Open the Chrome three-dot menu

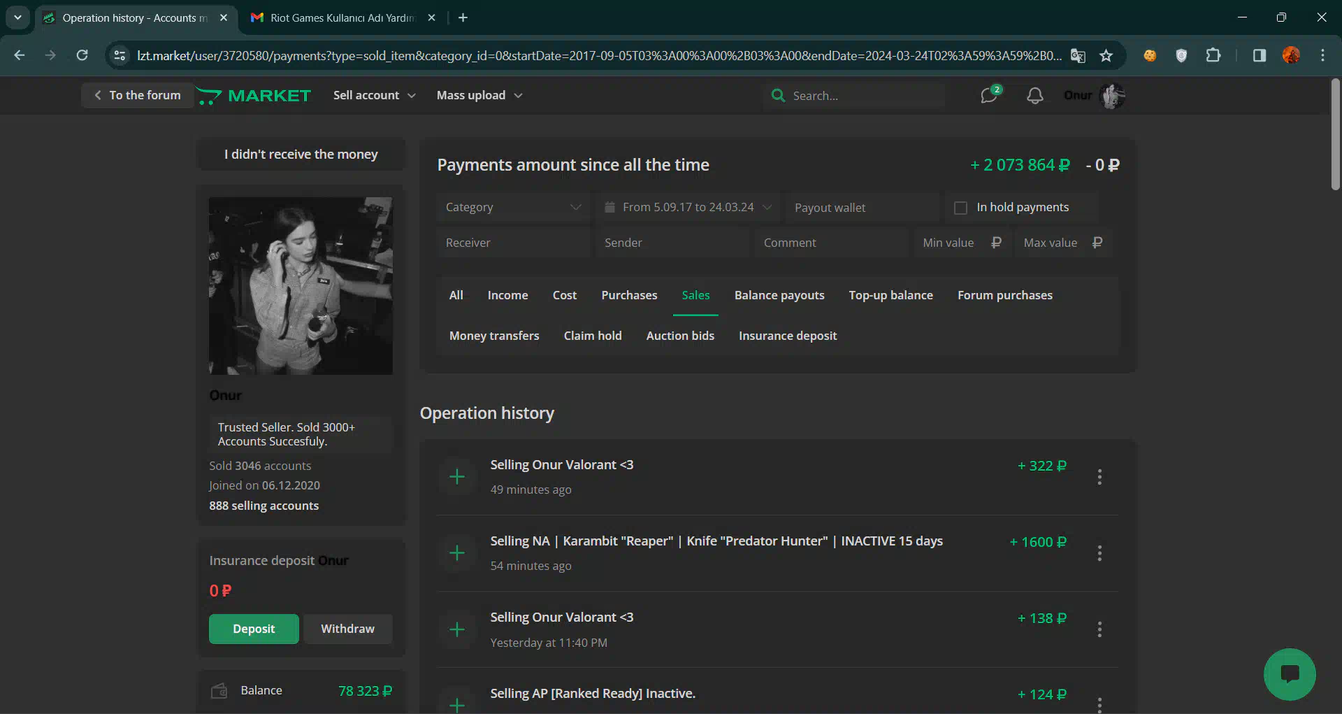pyautogui.click(x=1322, y=55)
